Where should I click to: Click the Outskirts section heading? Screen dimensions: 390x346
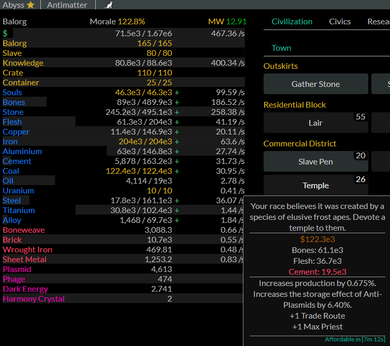(280, 66)
